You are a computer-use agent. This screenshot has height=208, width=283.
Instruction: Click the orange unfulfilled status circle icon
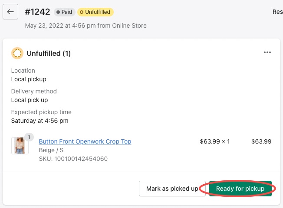click(17, 53)
